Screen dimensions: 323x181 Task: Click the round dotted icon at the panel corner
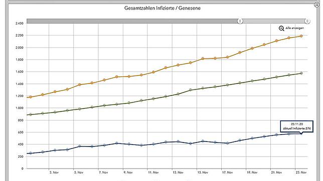pyautogui.click(x=317, y=4)
